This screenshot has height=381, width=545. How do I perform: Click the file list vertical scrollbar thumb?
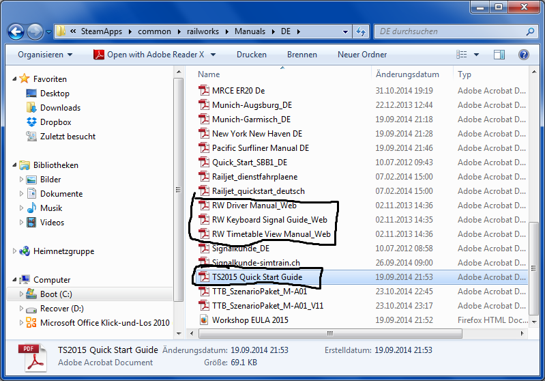tap(533, 268)
